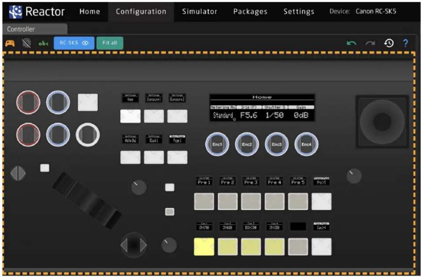Go to the Packages tab
The image size is (421, 277).
(x=250, y=11)
